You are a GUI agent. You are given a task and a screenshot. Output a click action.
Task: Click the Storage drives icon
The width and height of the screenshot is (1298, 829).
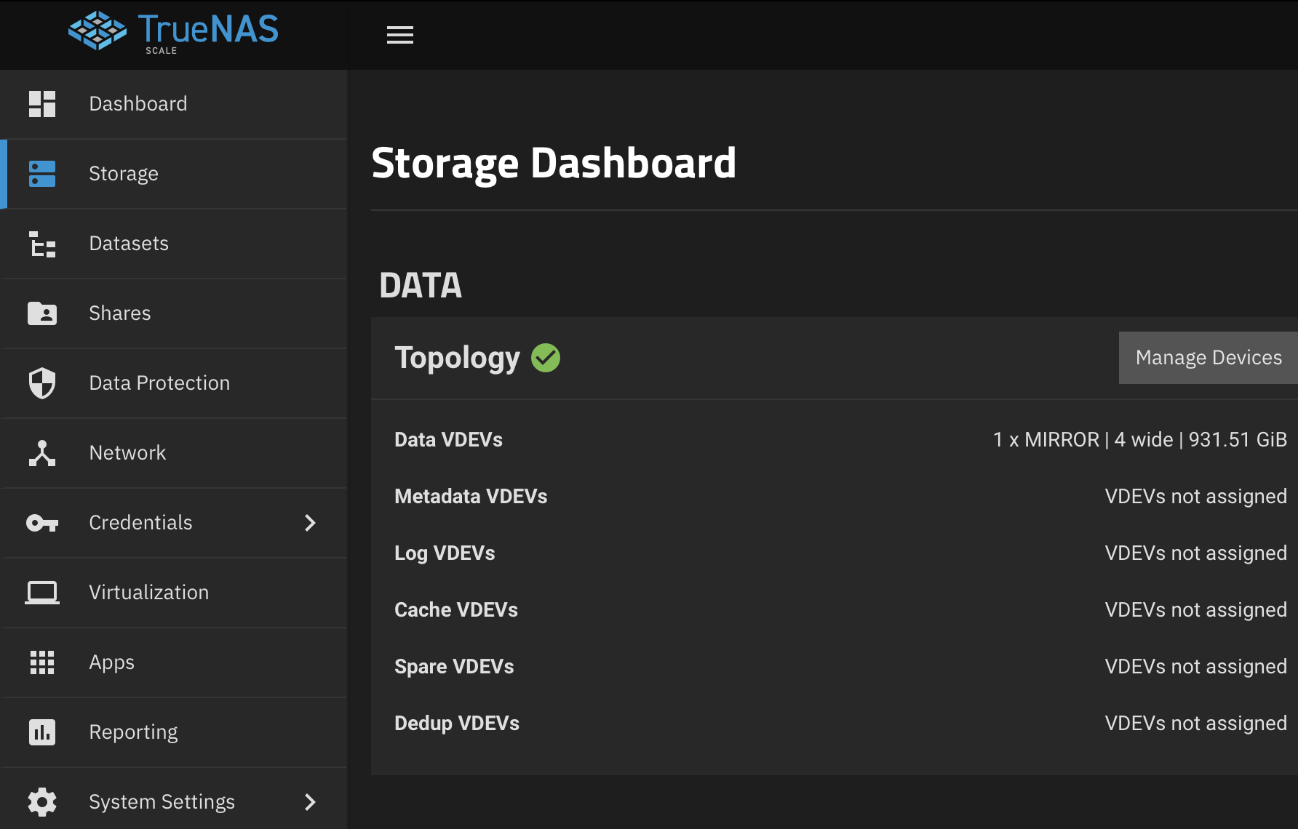(x=42, y=174)
